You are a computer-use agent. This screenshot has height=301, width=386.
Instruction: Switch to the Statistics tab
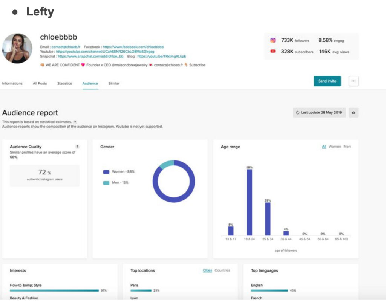(x=64, y=83)
